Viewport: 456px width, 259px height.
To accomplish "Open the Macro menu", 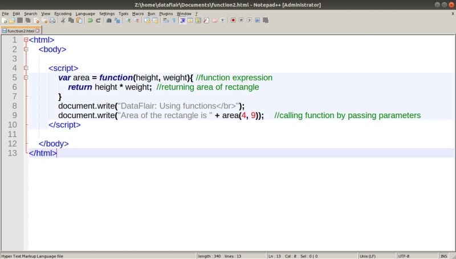I will pyautogui.click(x=138, y=14).
